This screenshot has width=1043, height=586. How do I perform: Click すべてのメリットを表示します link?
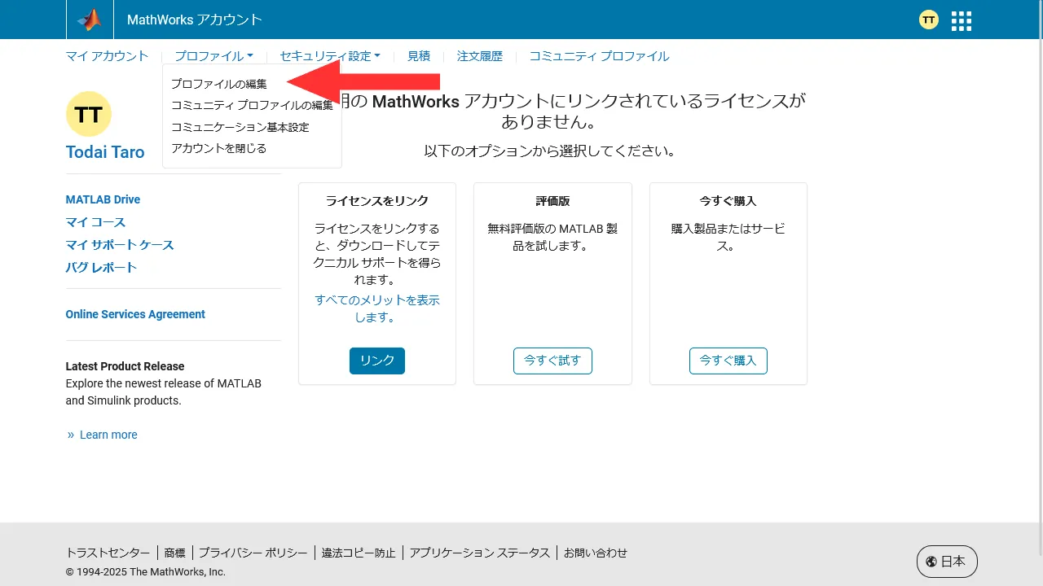[x=377, y=308]
